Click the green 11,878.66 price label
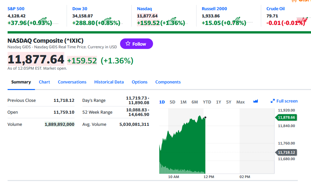 [x=286, y=117]
